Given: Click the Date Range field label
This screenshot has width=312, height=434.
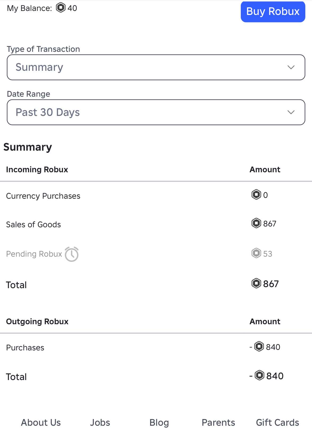Looking at the screenshot, I should coord(29,94).
